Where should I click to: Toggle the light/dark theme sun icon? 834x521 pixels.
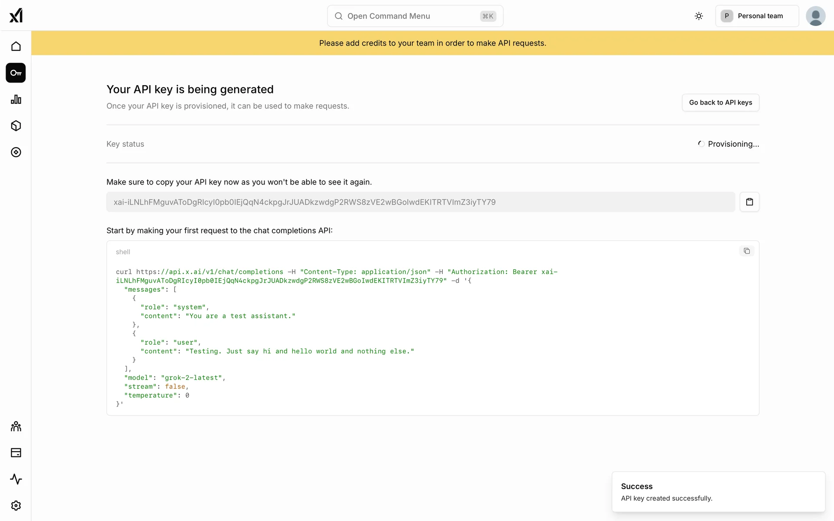[x=698, y=16]
